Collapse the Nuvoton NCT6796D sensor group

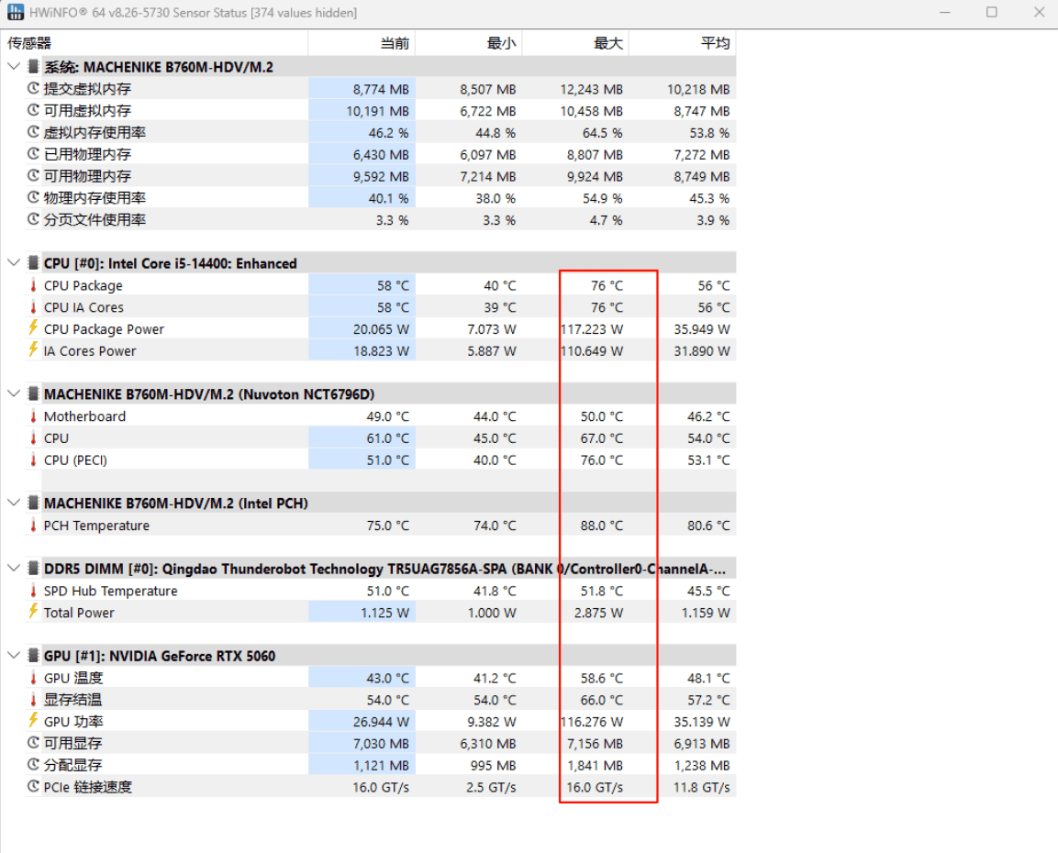[x=13, y=393]
